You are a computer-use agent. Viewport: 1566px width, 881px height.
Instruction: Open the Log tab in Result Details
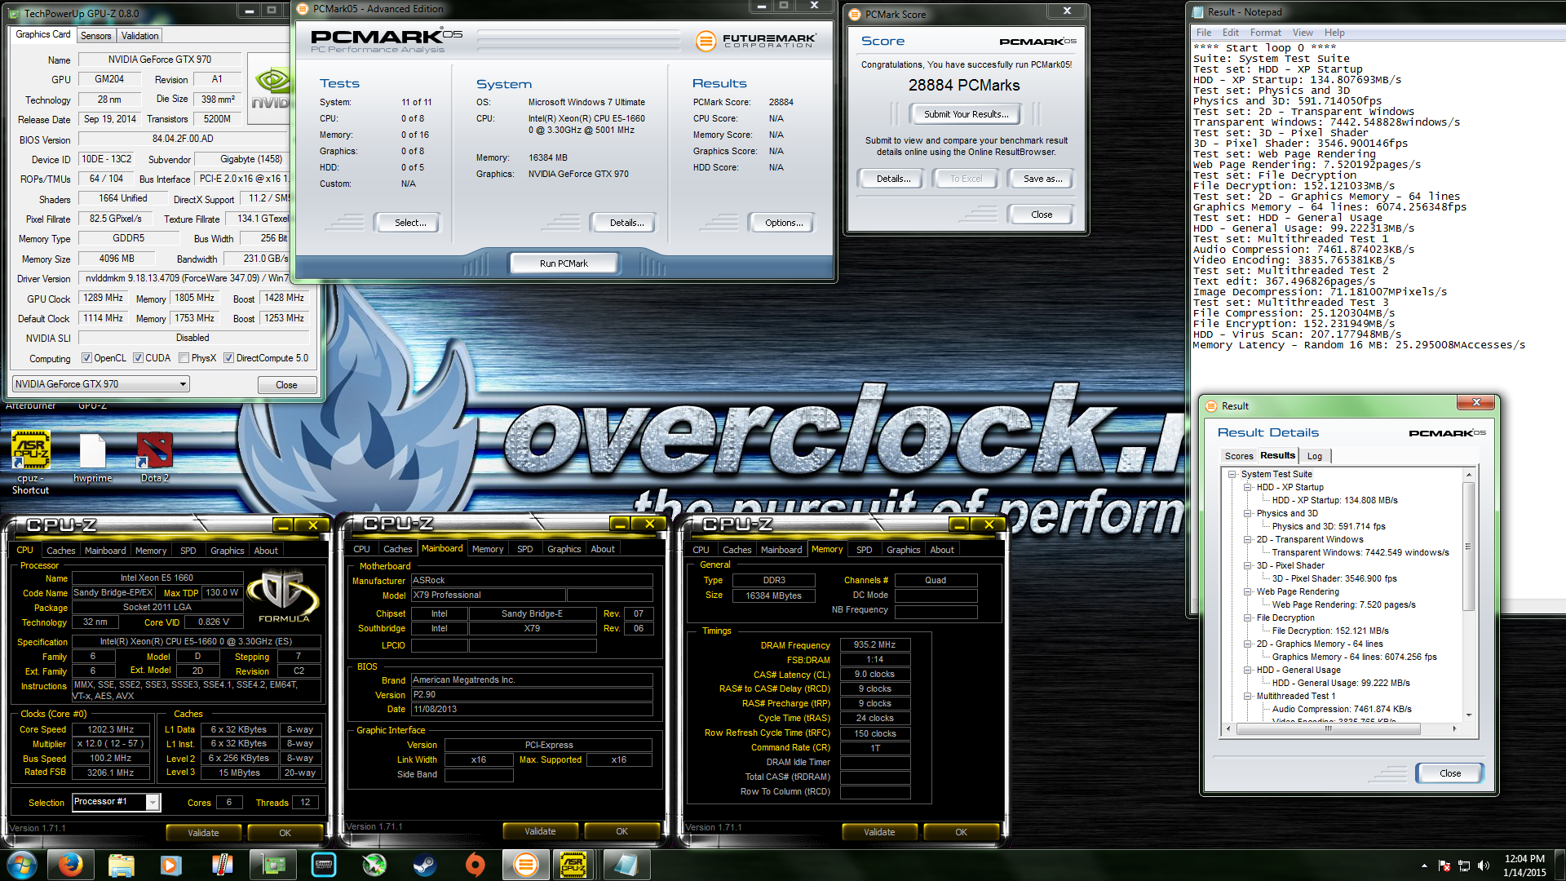[1314, 456]
